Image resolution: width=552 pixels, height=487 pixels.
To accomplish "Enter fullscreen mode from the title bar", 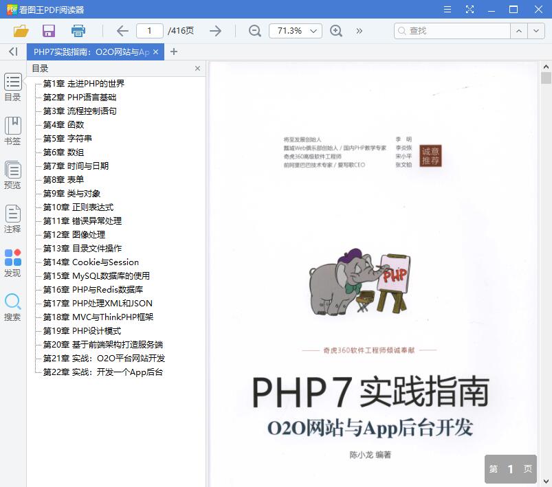I will tap(470, 9).
